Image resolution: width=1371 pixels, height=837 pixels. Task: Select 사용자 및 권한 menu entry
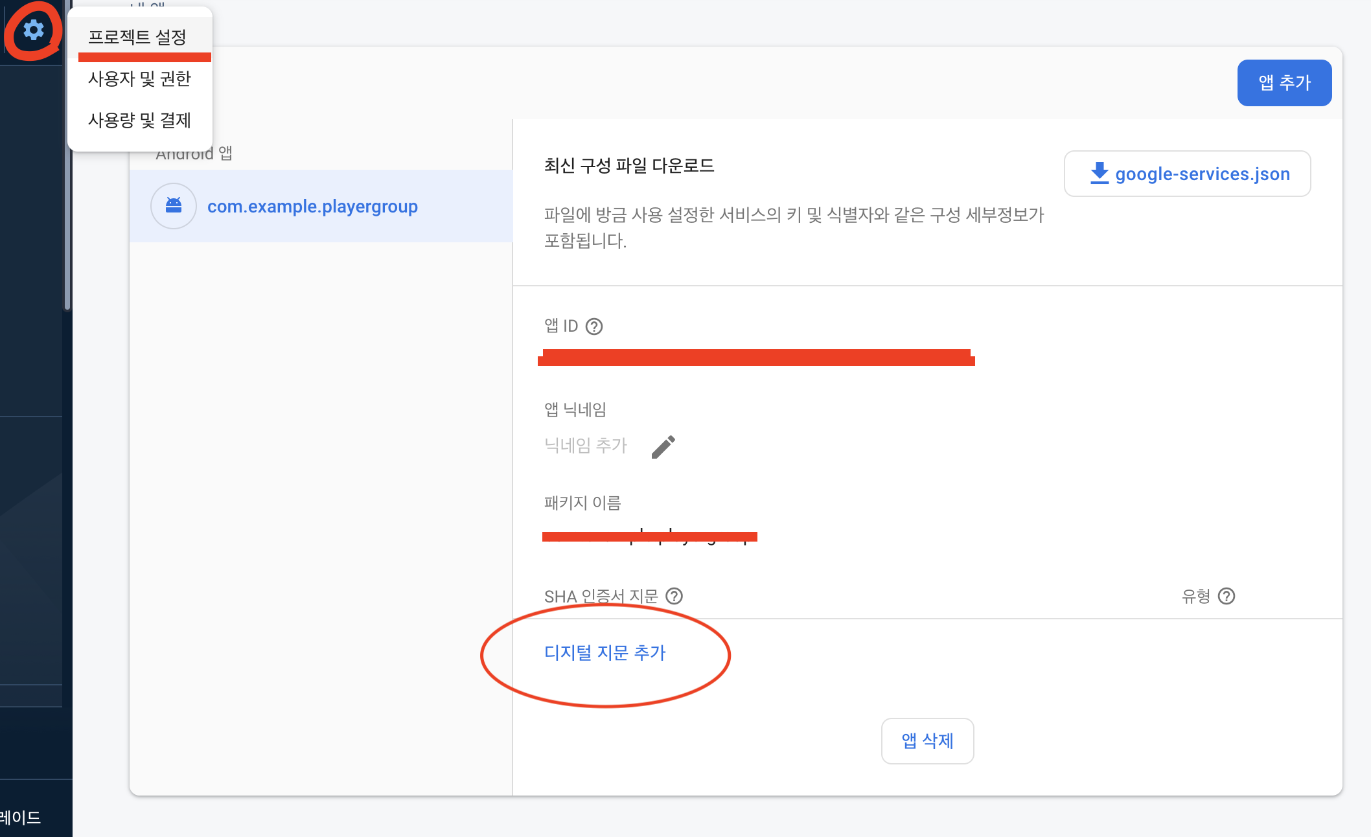[139, 78]
